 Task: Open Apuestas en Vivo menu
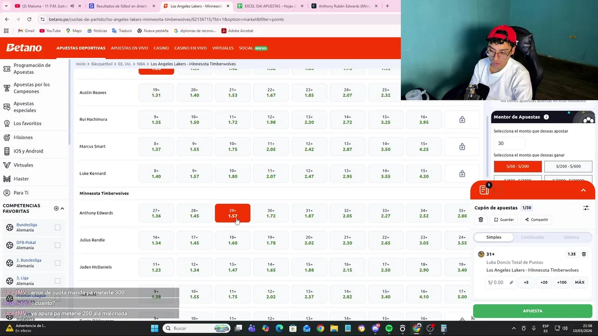129,48
